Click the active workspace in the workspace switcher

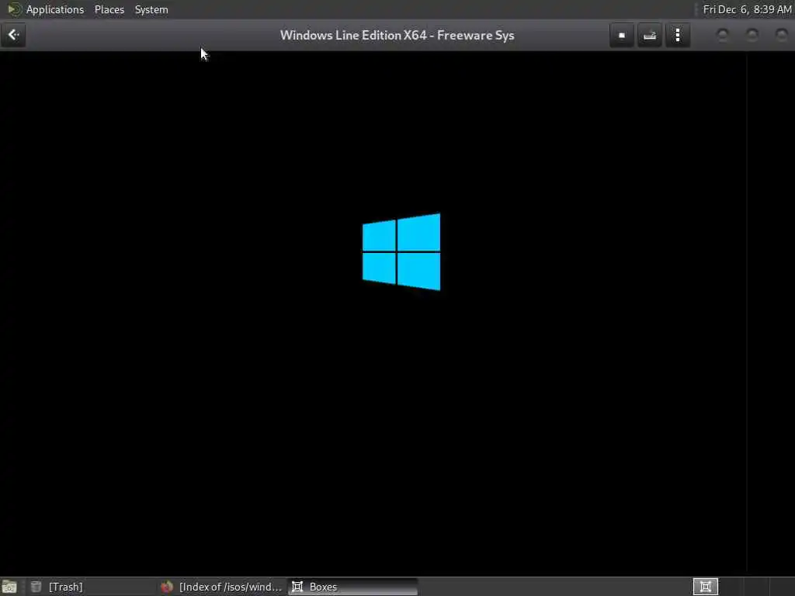[x=705, y=587]
